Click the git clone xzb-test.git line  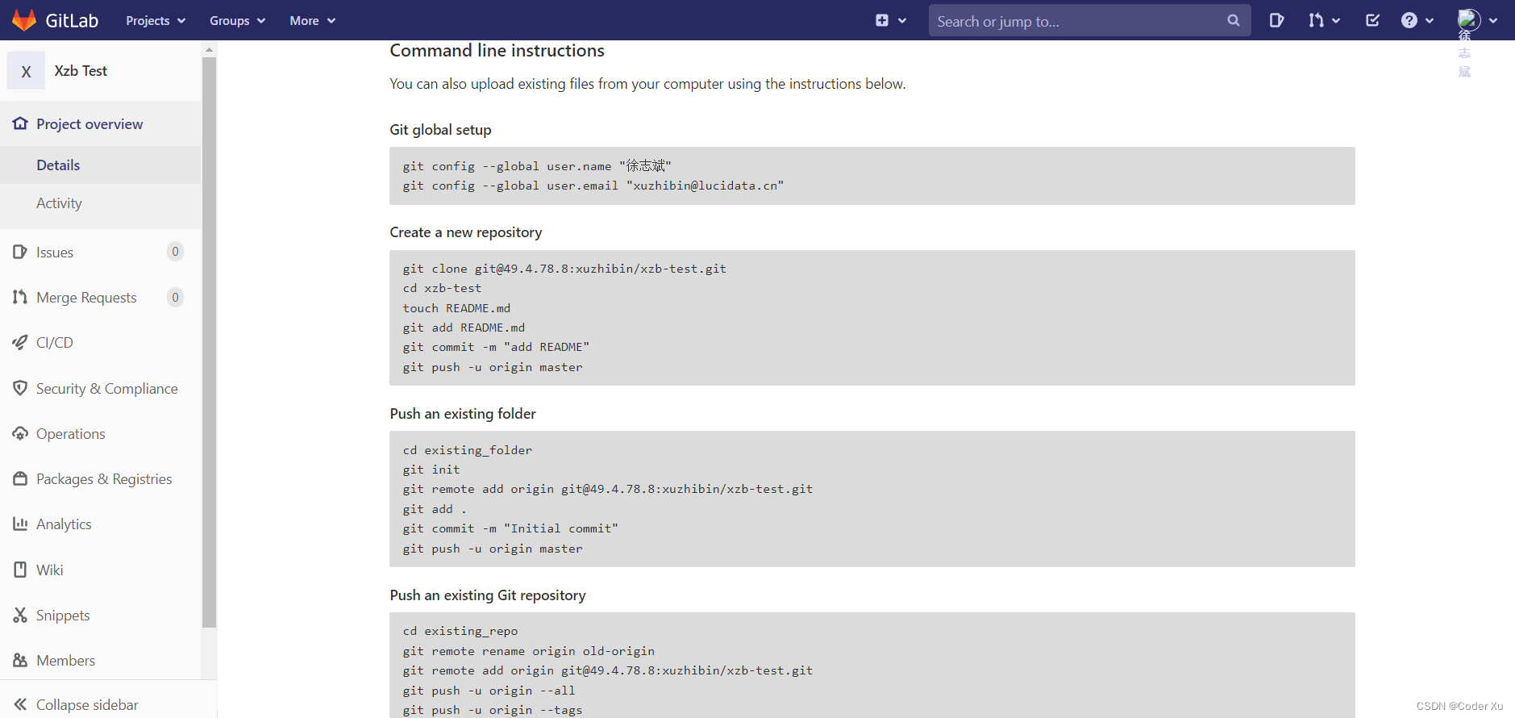point(564,269)
